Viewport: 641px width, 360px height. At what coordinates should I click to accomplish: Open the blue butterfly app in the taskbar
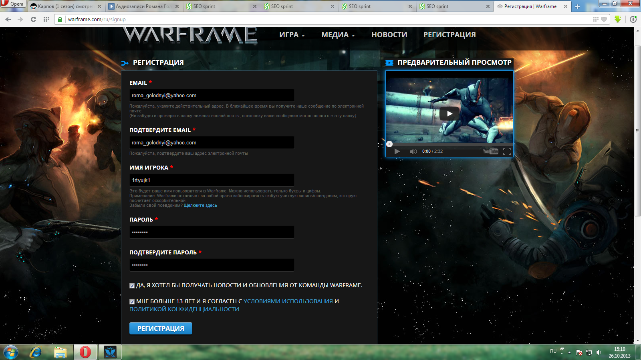(110, 352)
